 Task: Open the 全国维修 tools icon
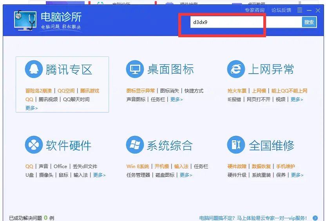click(236, 145)
